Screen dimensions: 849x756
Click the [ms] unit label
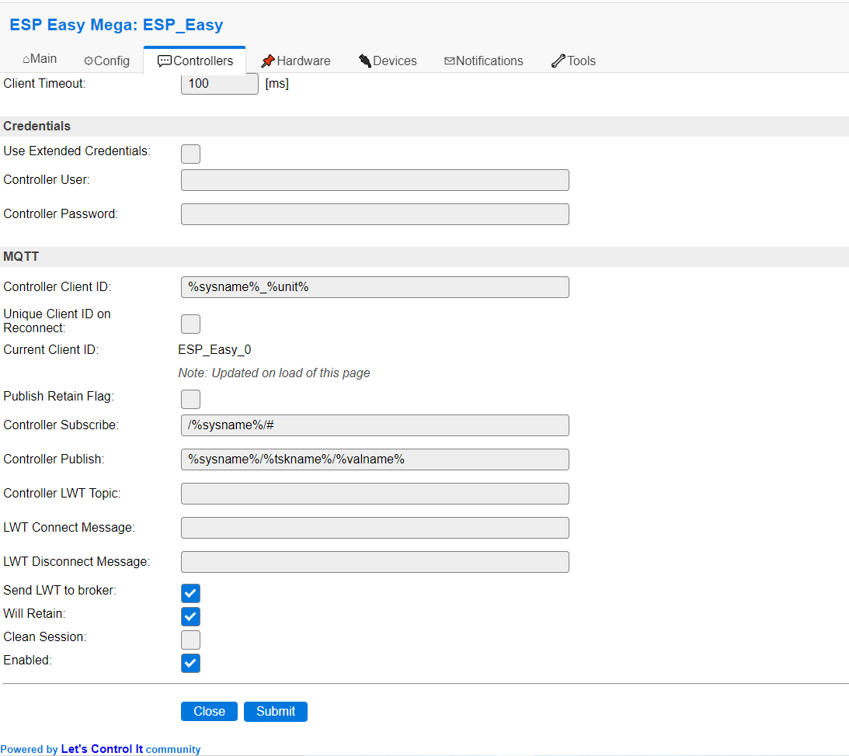(277, 84)
